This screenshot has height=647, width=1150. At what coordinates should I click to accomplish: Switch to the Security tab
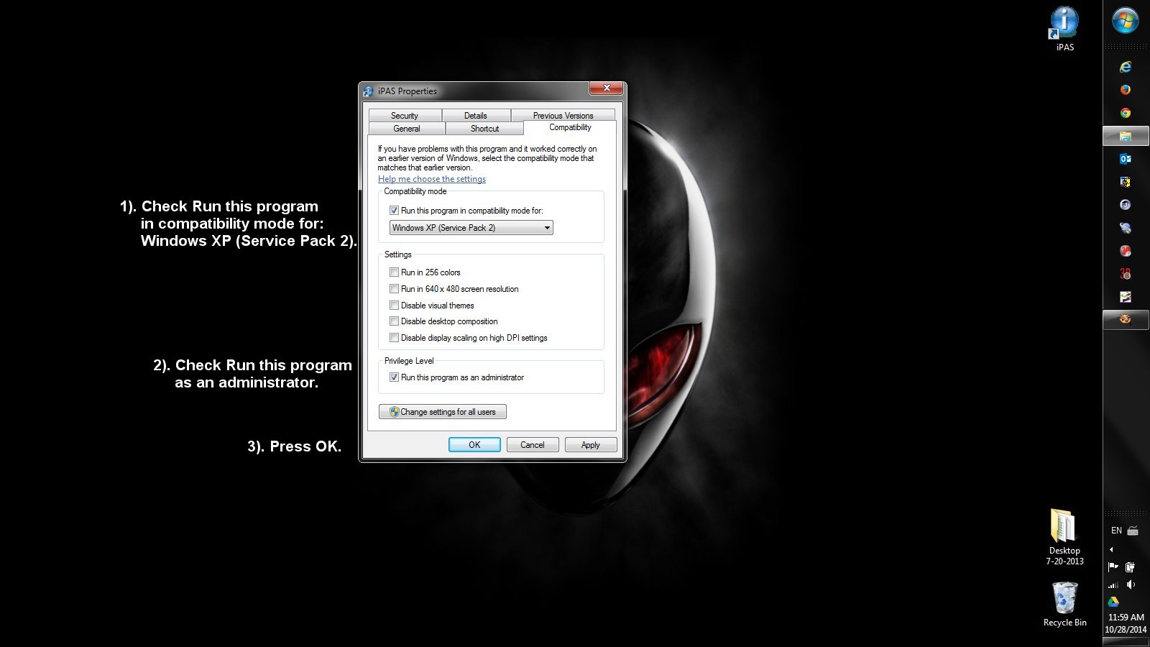[x=405, y=116]
